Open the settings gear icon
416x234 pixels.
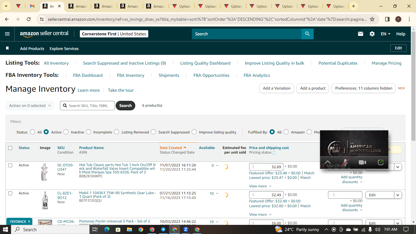tap(372, 34)
